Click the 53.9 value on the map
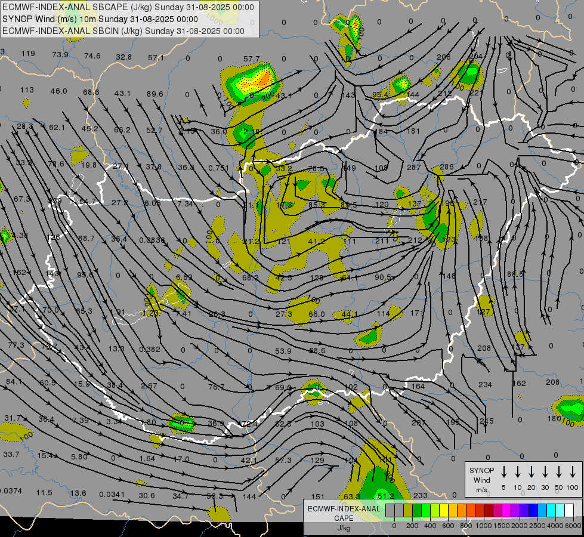 point(283,351)
